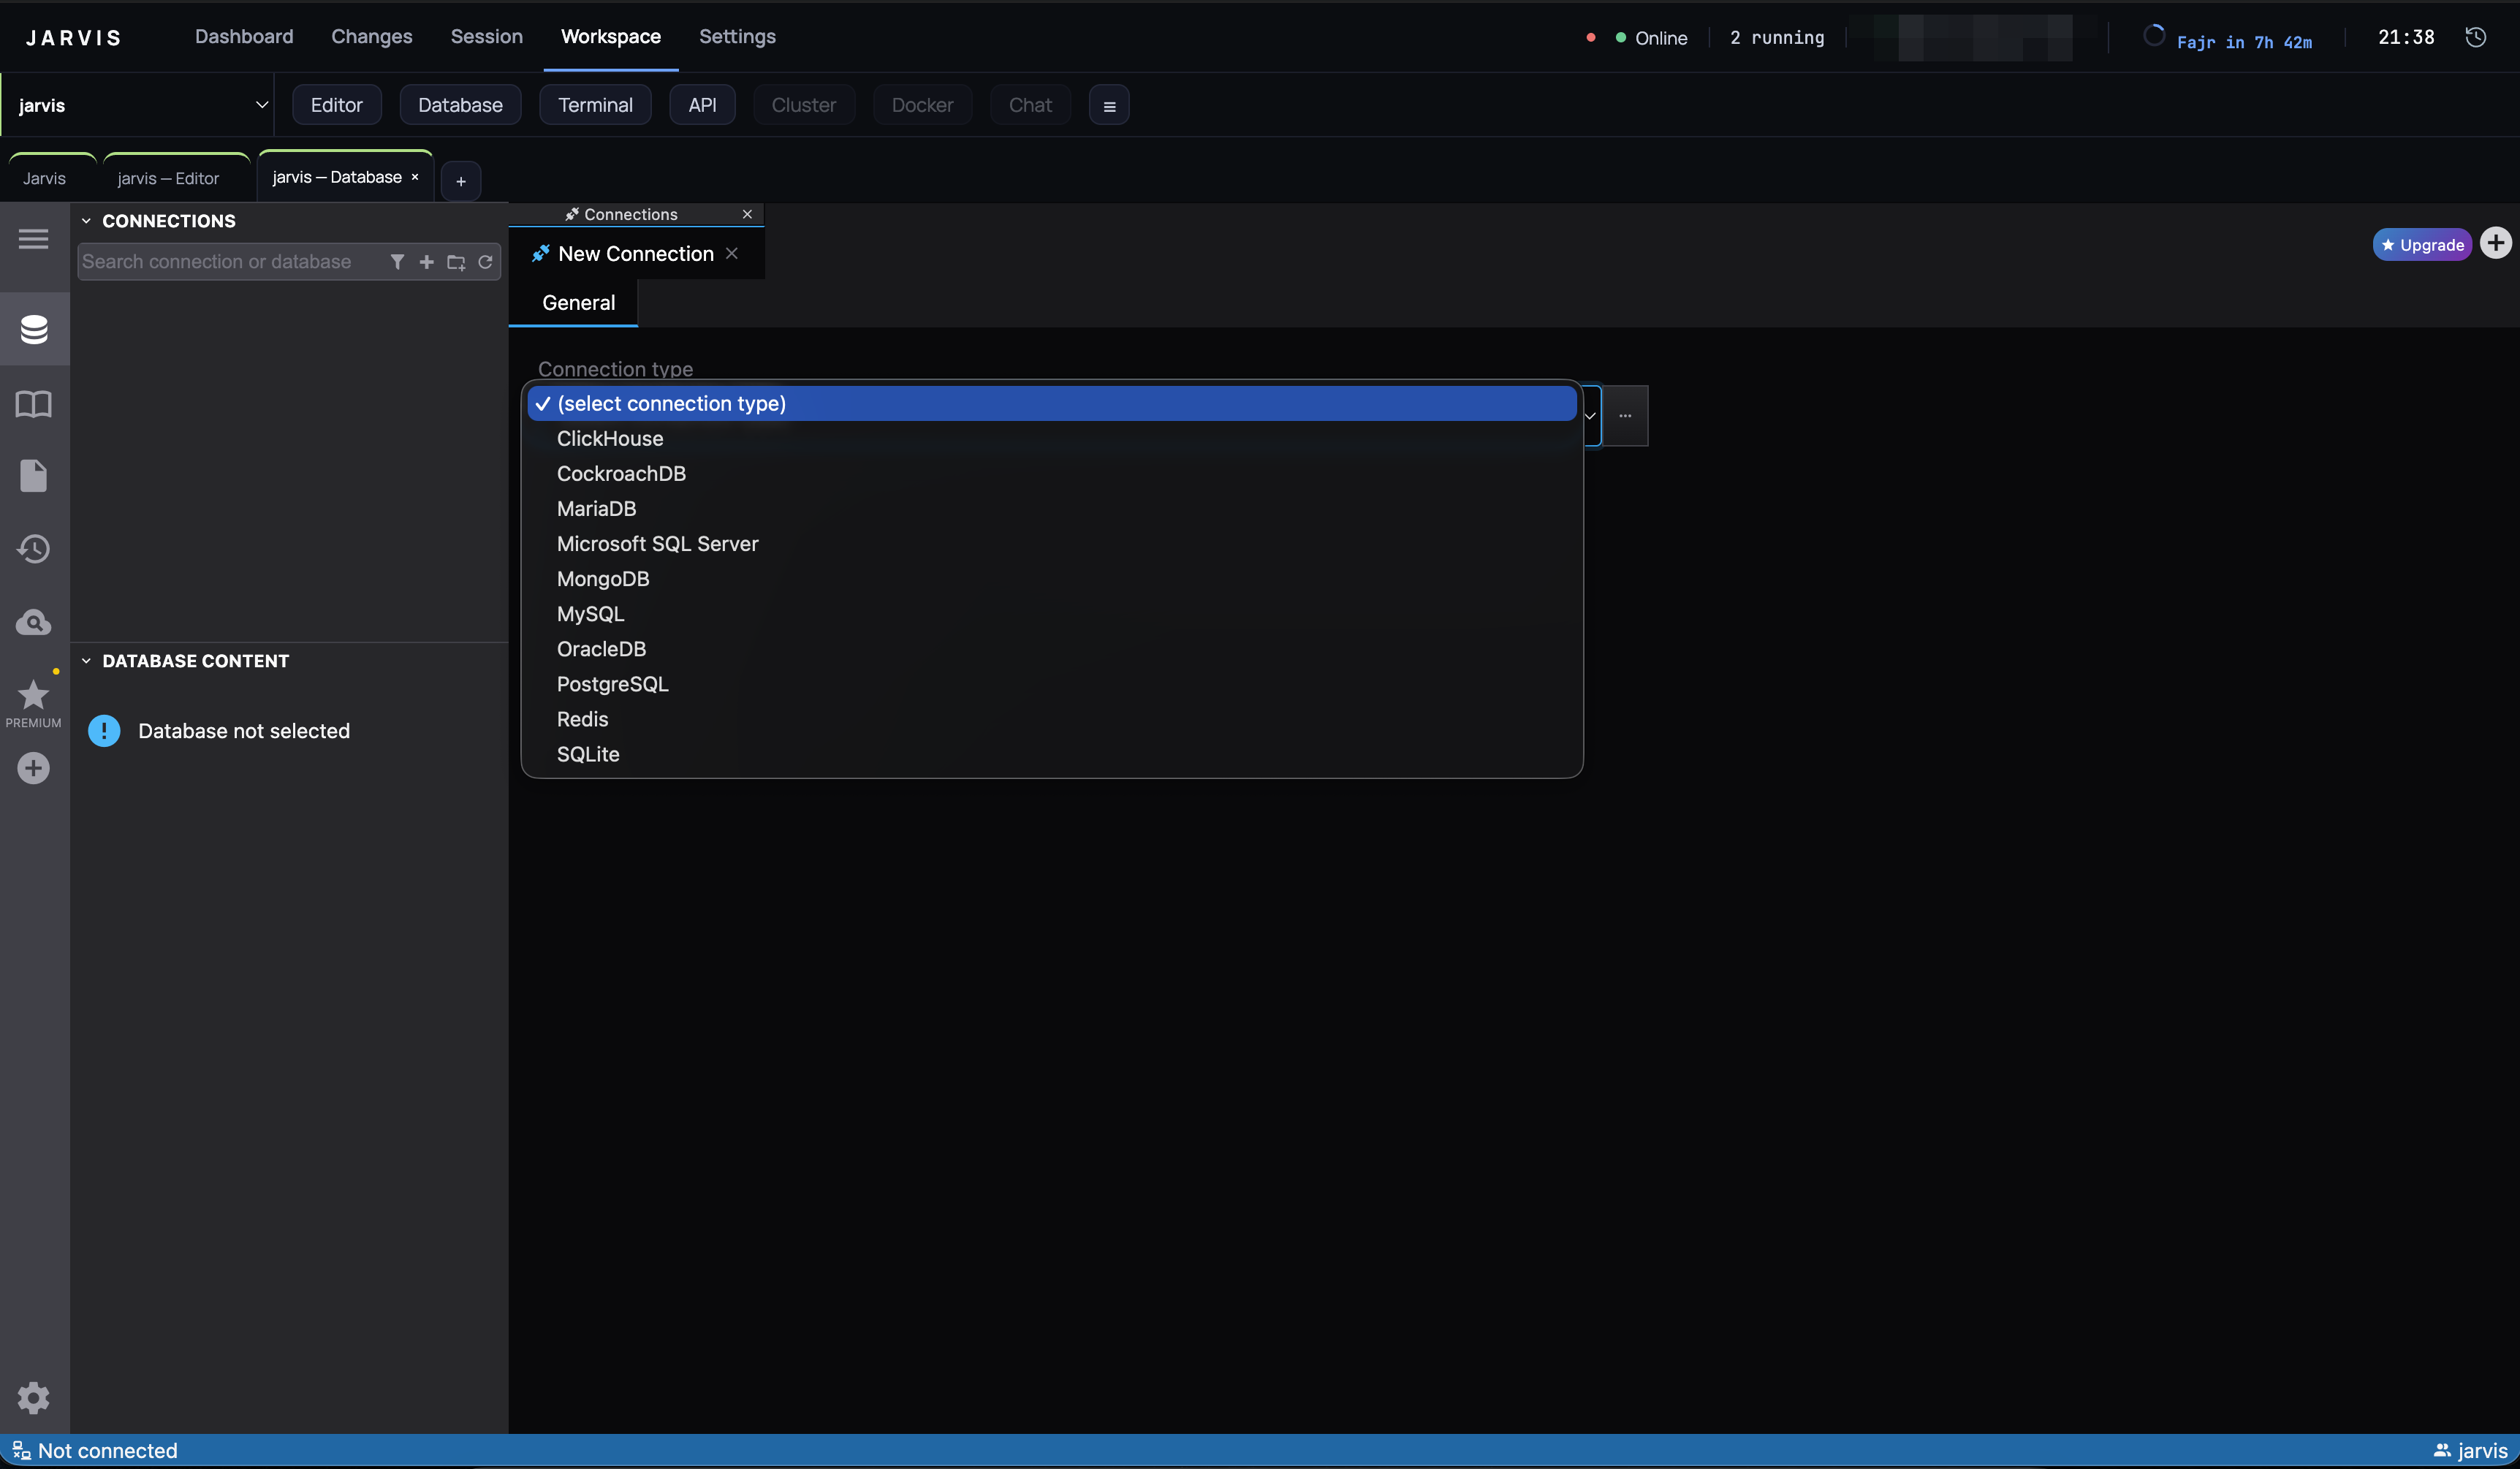Collapse the CONNECTIONS section
Screen dimensions: 2520x1469
(x=86, y=221)
